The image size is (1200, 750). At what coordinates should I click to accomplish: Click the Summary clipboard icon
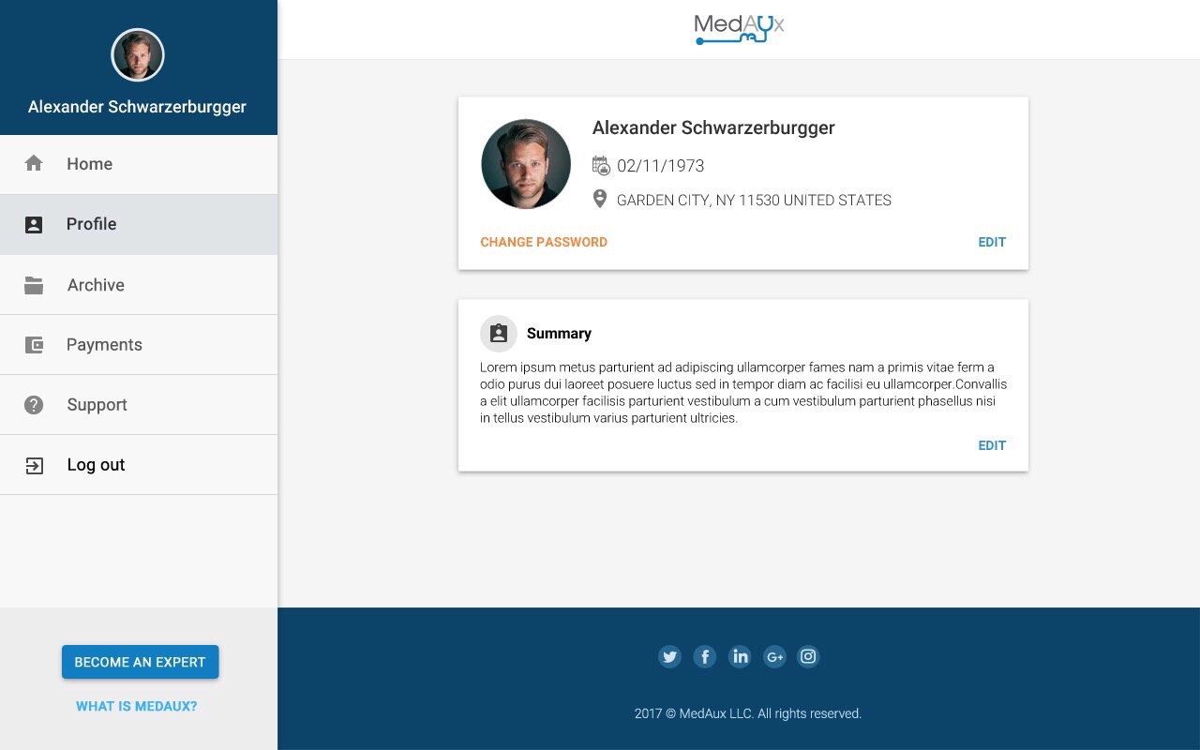(x=499, y=334)
